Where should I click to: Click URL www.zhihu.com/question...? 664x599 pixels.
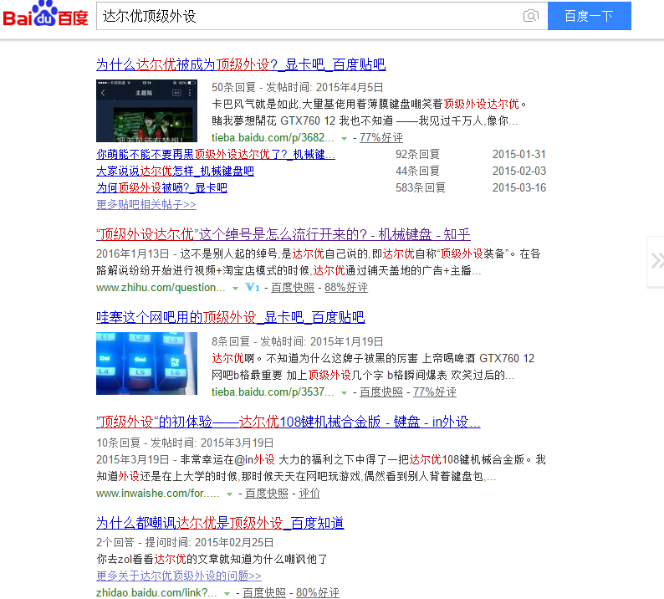tap(161, 288)
